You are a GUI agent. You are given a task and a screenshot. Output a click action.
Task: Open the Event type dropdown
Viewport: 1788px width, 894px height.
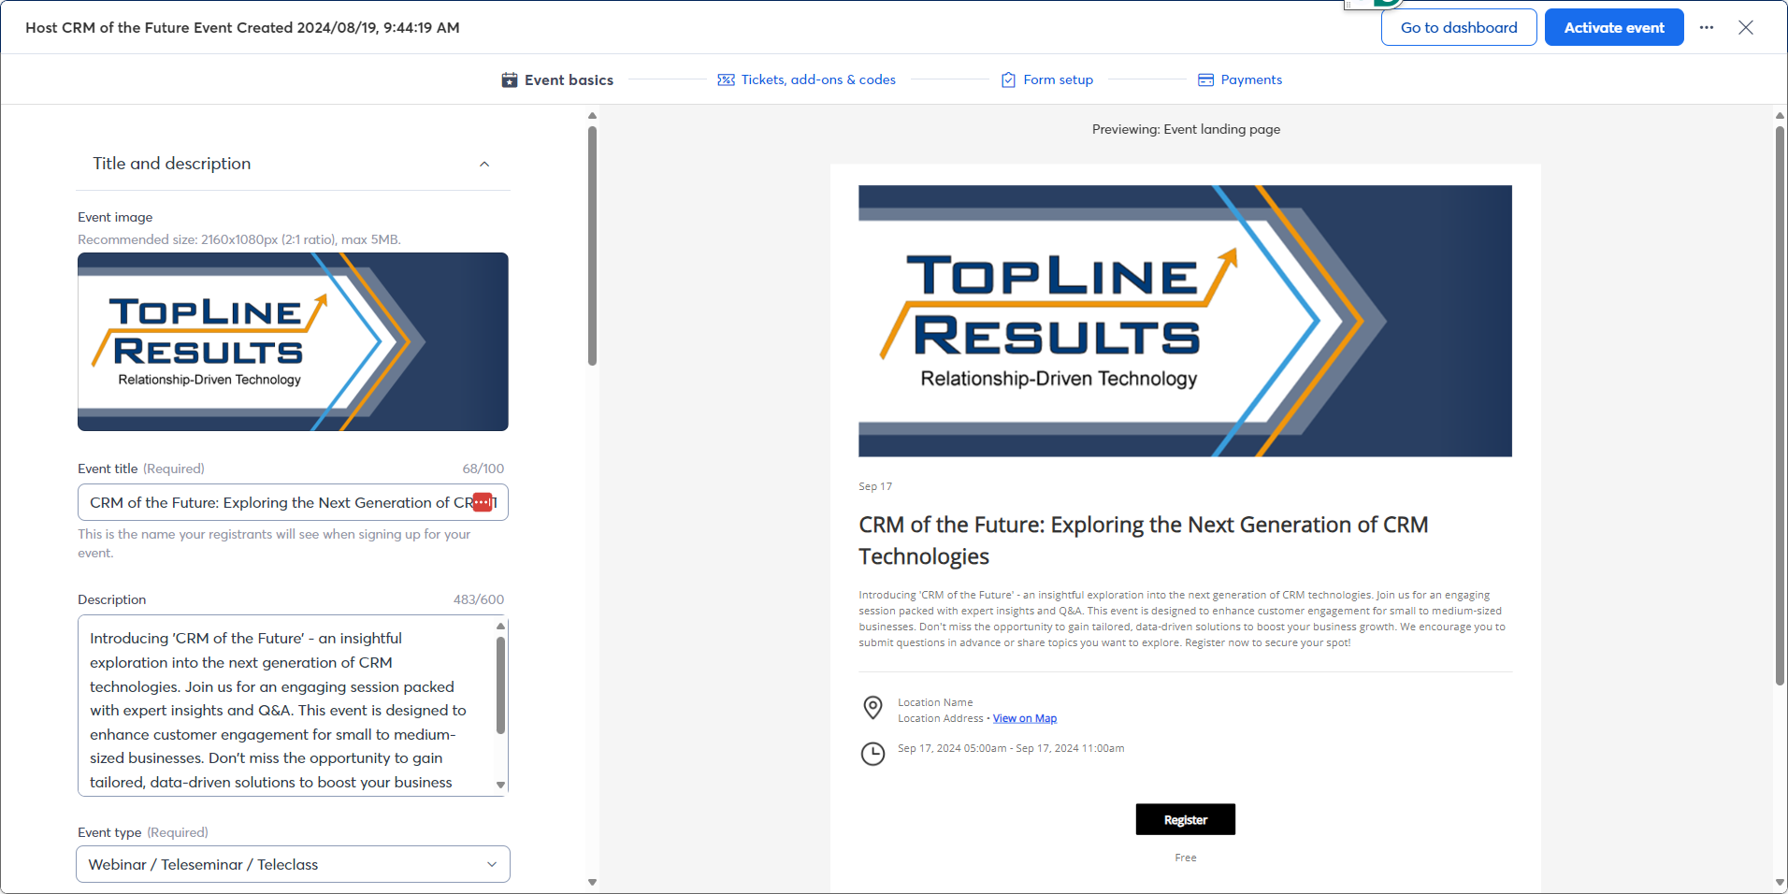click(293, 864)
